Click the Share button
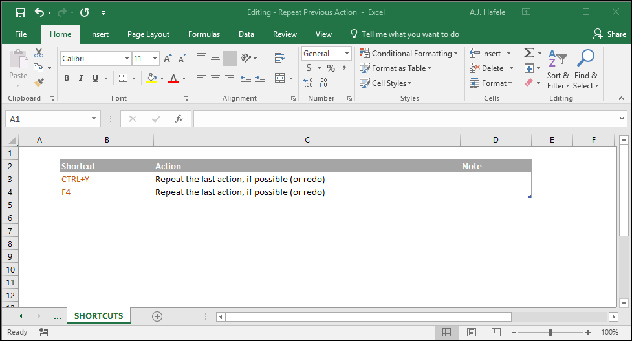 [x=609, y=34]
